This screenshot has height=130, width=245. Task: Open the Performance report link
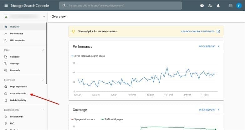tap(209, 46)
